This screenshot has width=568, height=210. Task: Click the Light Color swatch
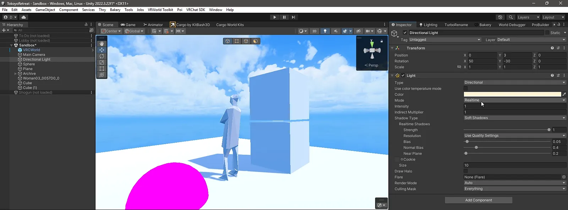512,94
